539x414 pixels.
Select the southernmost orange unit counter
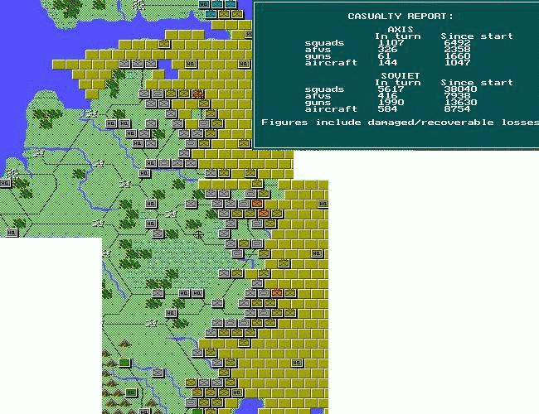click(277, 293)
